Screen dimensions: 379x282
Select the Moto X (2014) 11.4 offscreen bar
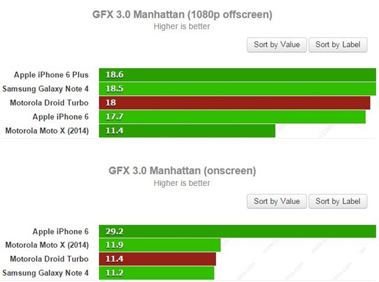point(187,130)
